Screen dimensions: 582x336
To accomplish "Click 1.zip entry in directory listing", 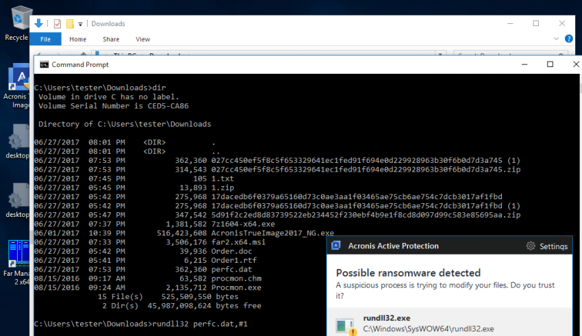I will click(x=223, y=188).
